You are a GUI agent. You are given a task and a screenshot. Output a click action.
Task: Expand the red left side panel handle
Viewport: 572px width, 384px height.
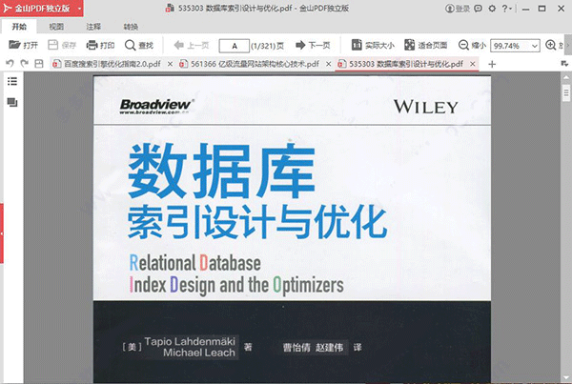pos(2,233)
